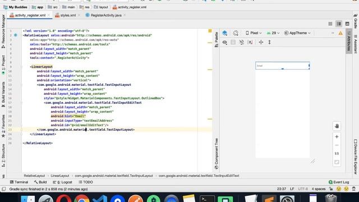The width and height of the screenshot is (359, 202).
Task: Switch editor to Design-only view
Action: coord(347,24)
